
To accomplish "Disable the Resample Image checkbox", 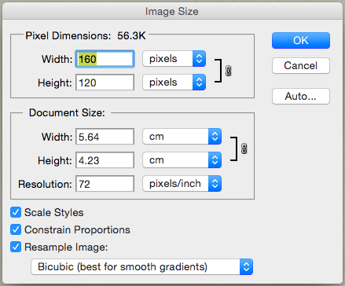I will click(x=16, y=247).
